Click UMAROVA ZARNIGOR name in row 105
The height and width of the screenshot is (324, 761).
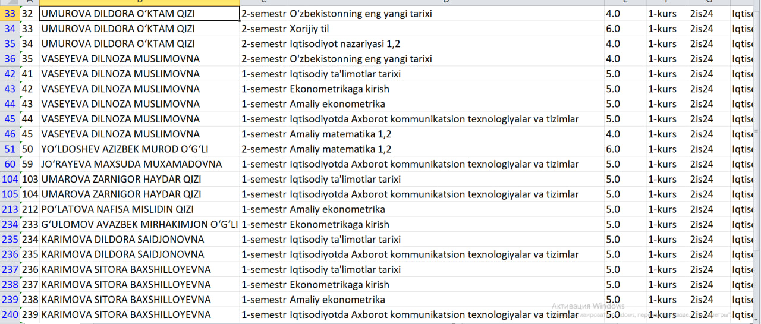coord(140,194)
